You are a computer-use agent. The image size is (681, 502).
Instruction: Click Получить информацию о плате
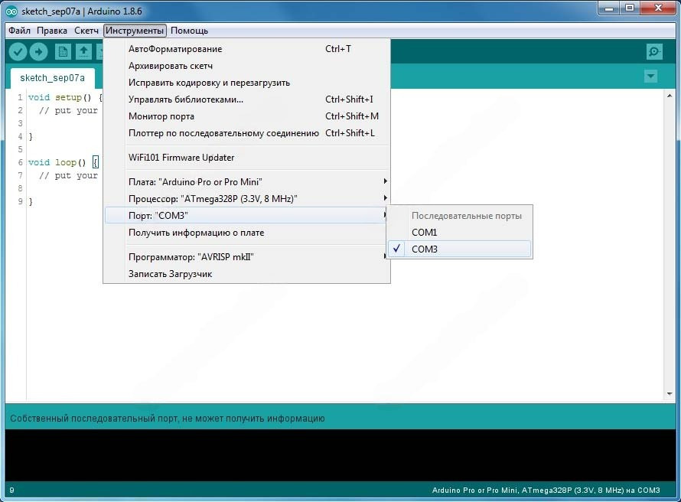(x=196, y=233)
